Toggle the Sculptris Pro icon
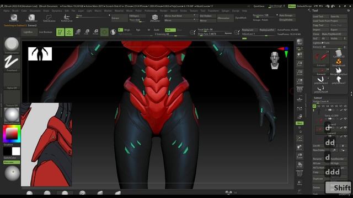The height and width of the screenshot is (198, 353). pos(113,32)
